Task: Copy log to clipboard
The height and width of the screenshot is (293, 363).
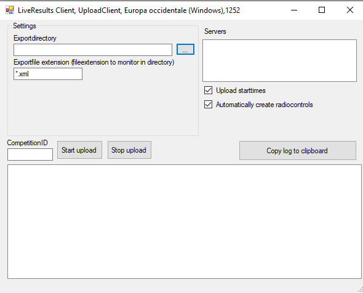Action: pos(298,151)
